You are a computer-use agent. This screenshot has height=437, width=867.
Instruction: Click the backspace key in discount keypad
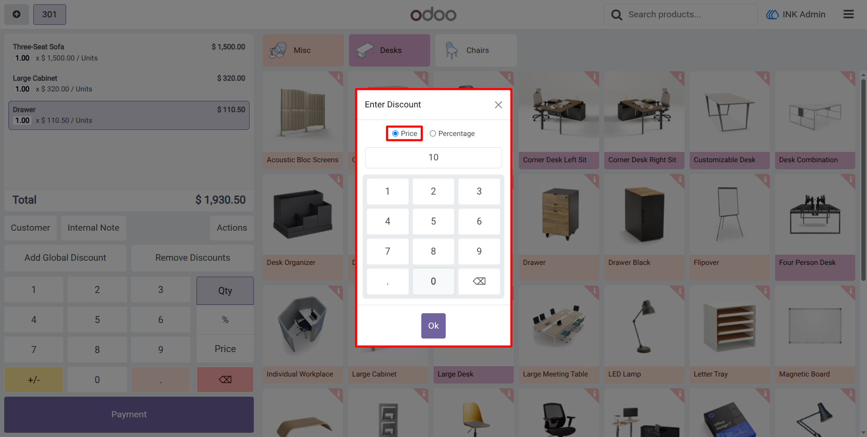[x=479, y=281]
